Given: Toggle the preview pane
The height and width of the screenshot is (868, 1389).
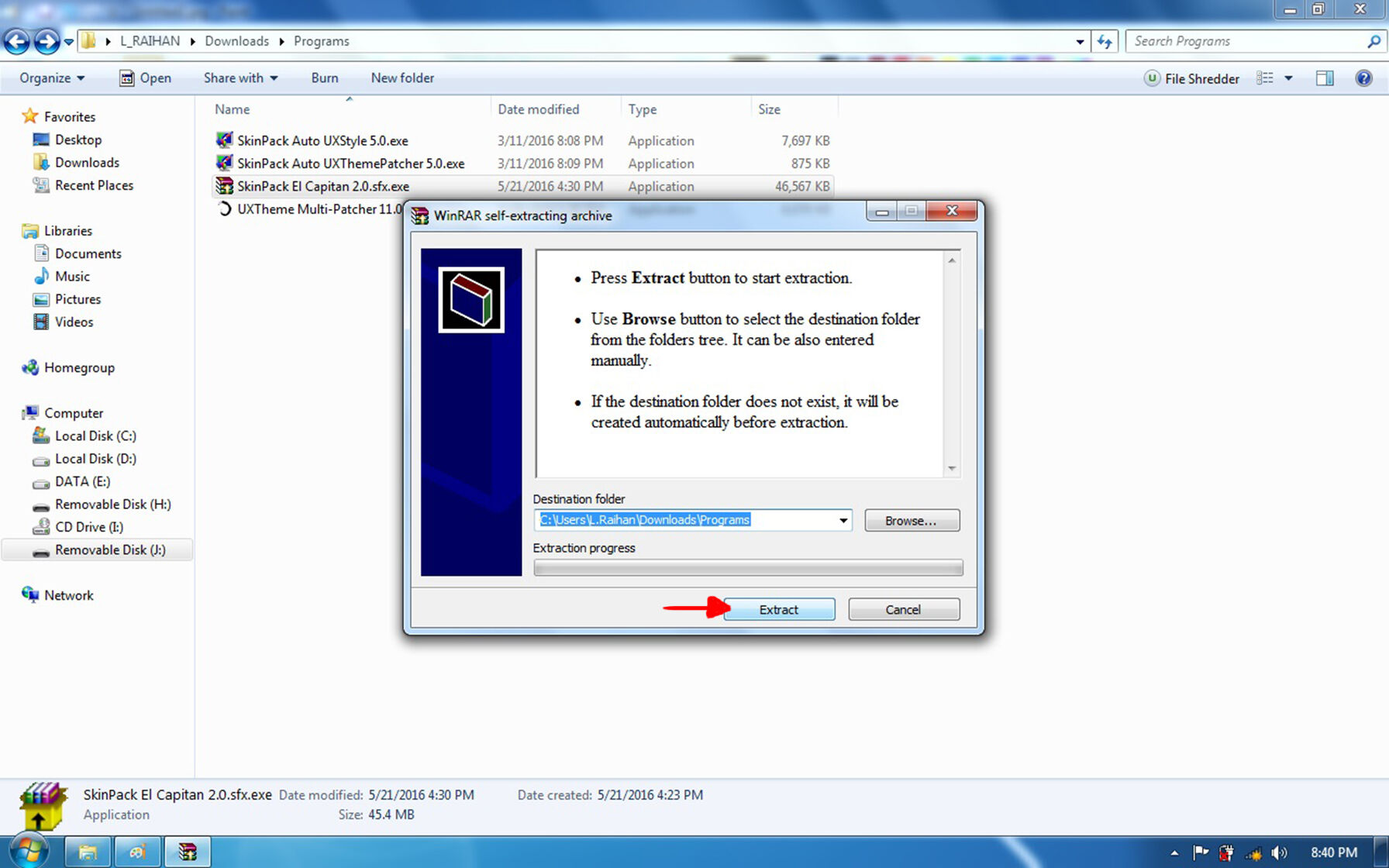Looking at the screenshot, I should 1325,78.
